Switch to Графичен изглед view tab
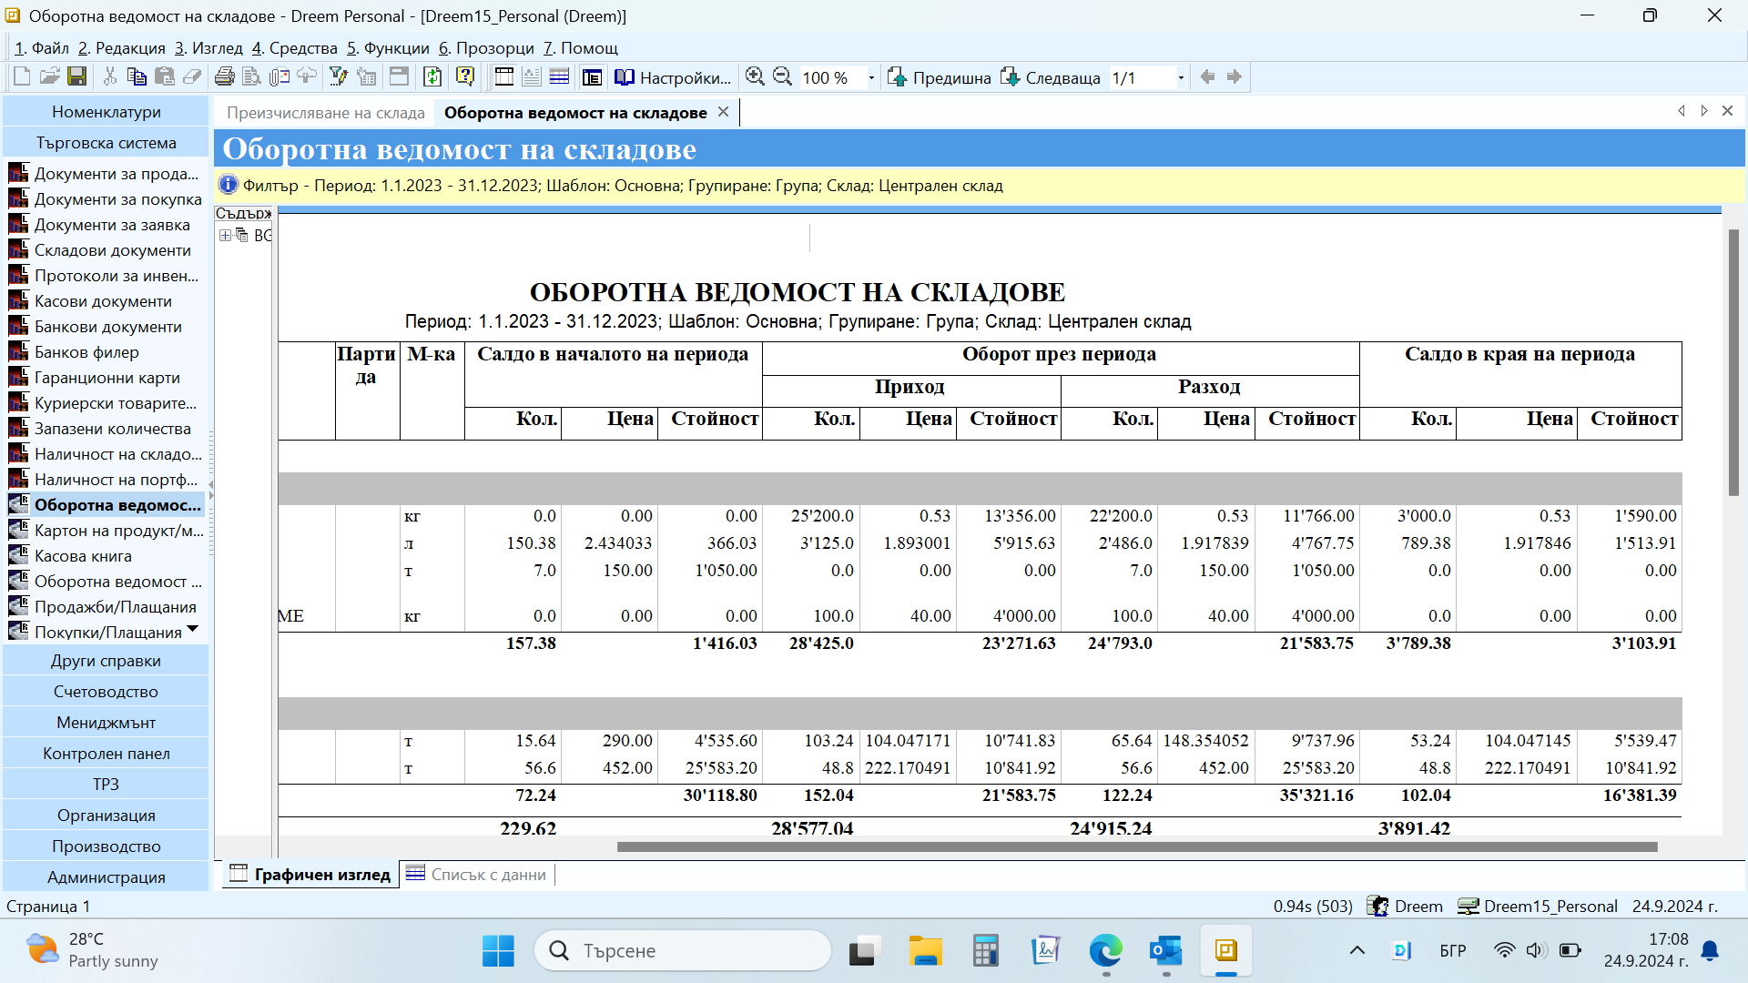The image size is (1748, 983). 310,875
